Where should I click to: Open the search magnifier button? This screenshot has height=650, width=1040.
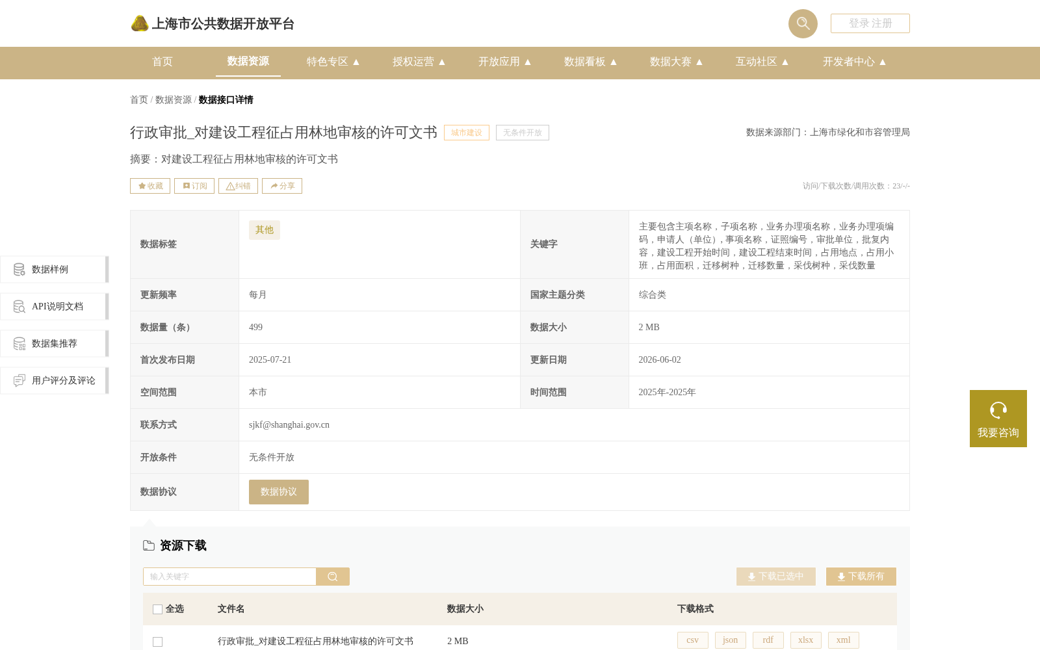tap(803, 23)
